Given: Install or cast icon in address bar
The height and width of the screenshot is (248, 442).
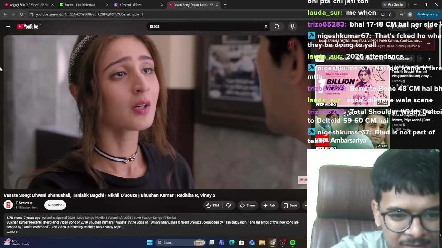Looking at the screenshot, I should point(383,14).
